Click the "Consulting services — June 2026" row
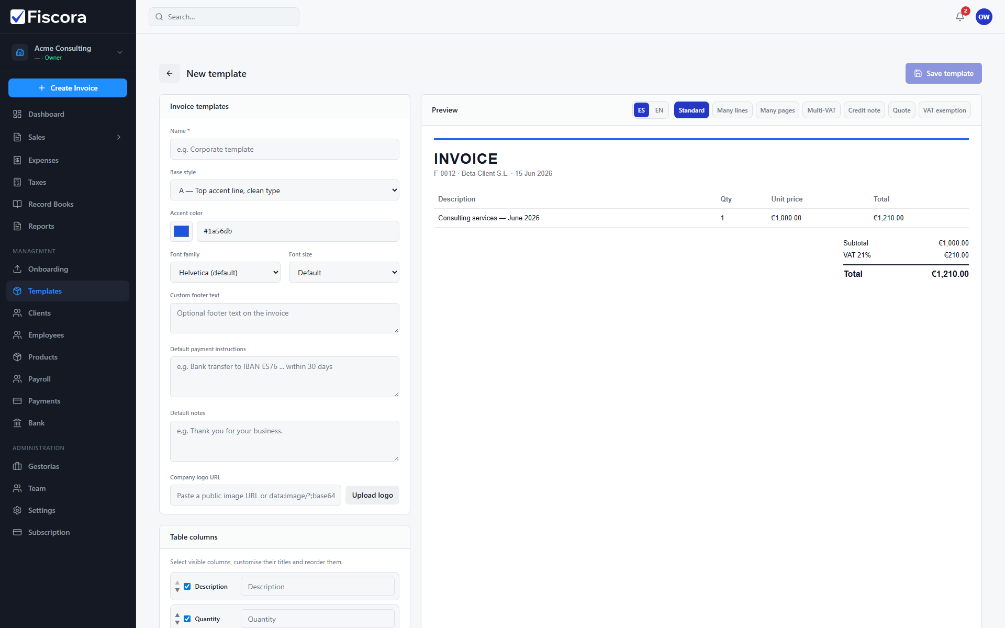The height and width of the screenshot is (628, 1005). pos(701,218)
